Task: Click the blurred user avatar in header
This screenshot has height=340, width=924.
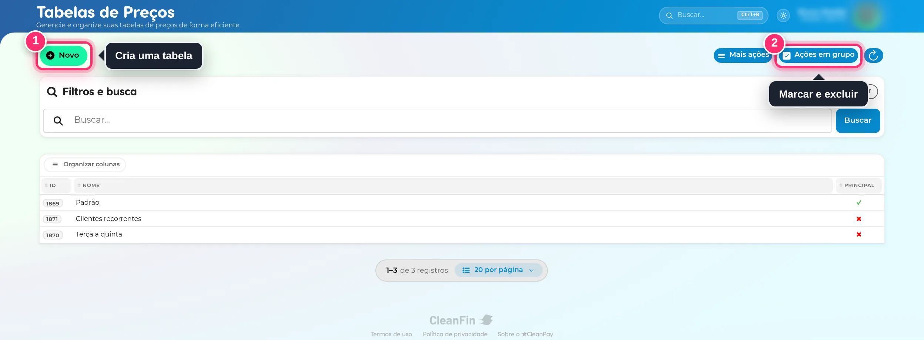Action: 867,16
